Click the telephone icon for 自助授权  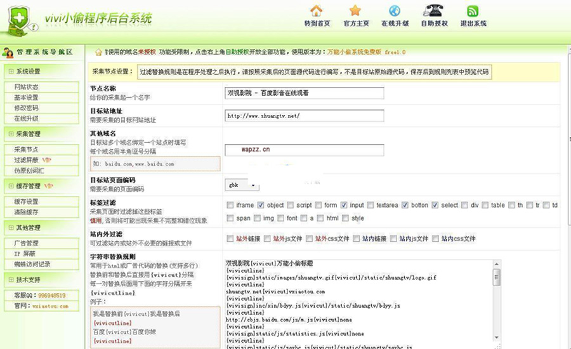click(434, 11)
